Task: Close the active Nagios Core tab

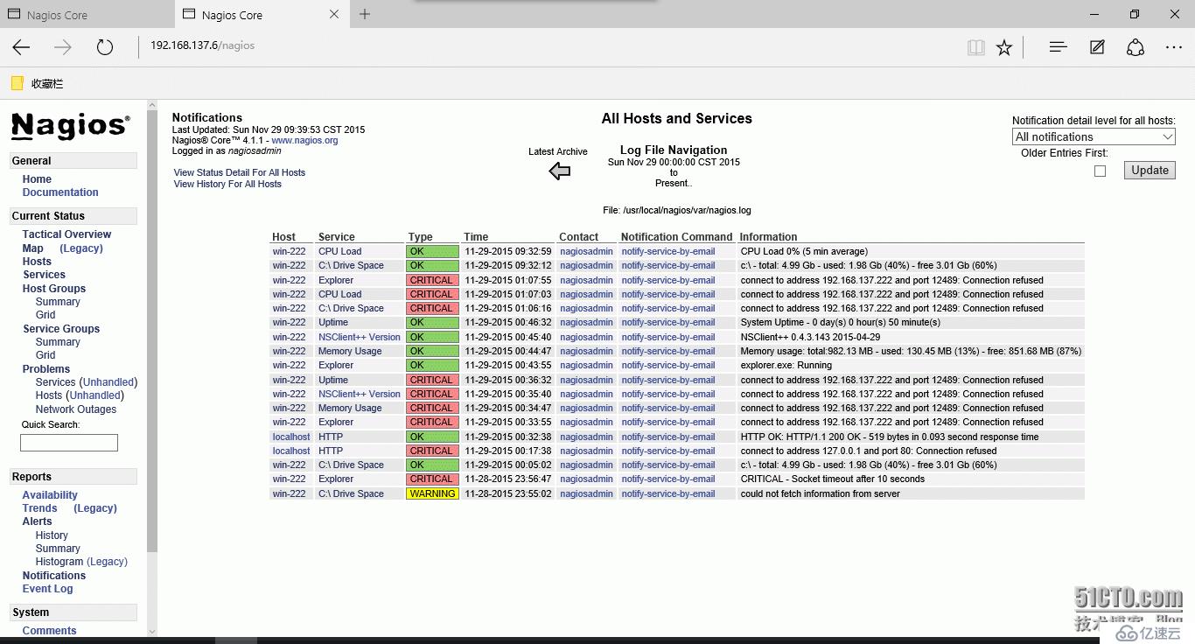Action: click(334, 14)
